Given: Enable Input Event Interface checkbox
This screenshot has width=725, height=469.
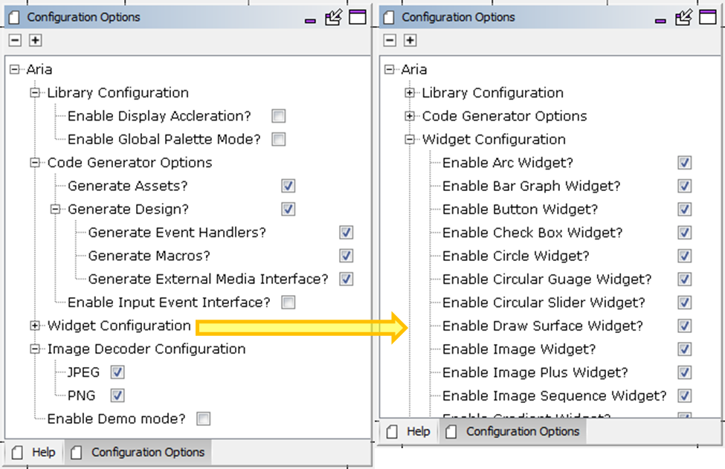Looking at the screenshot, I should [x=288, y=303].
